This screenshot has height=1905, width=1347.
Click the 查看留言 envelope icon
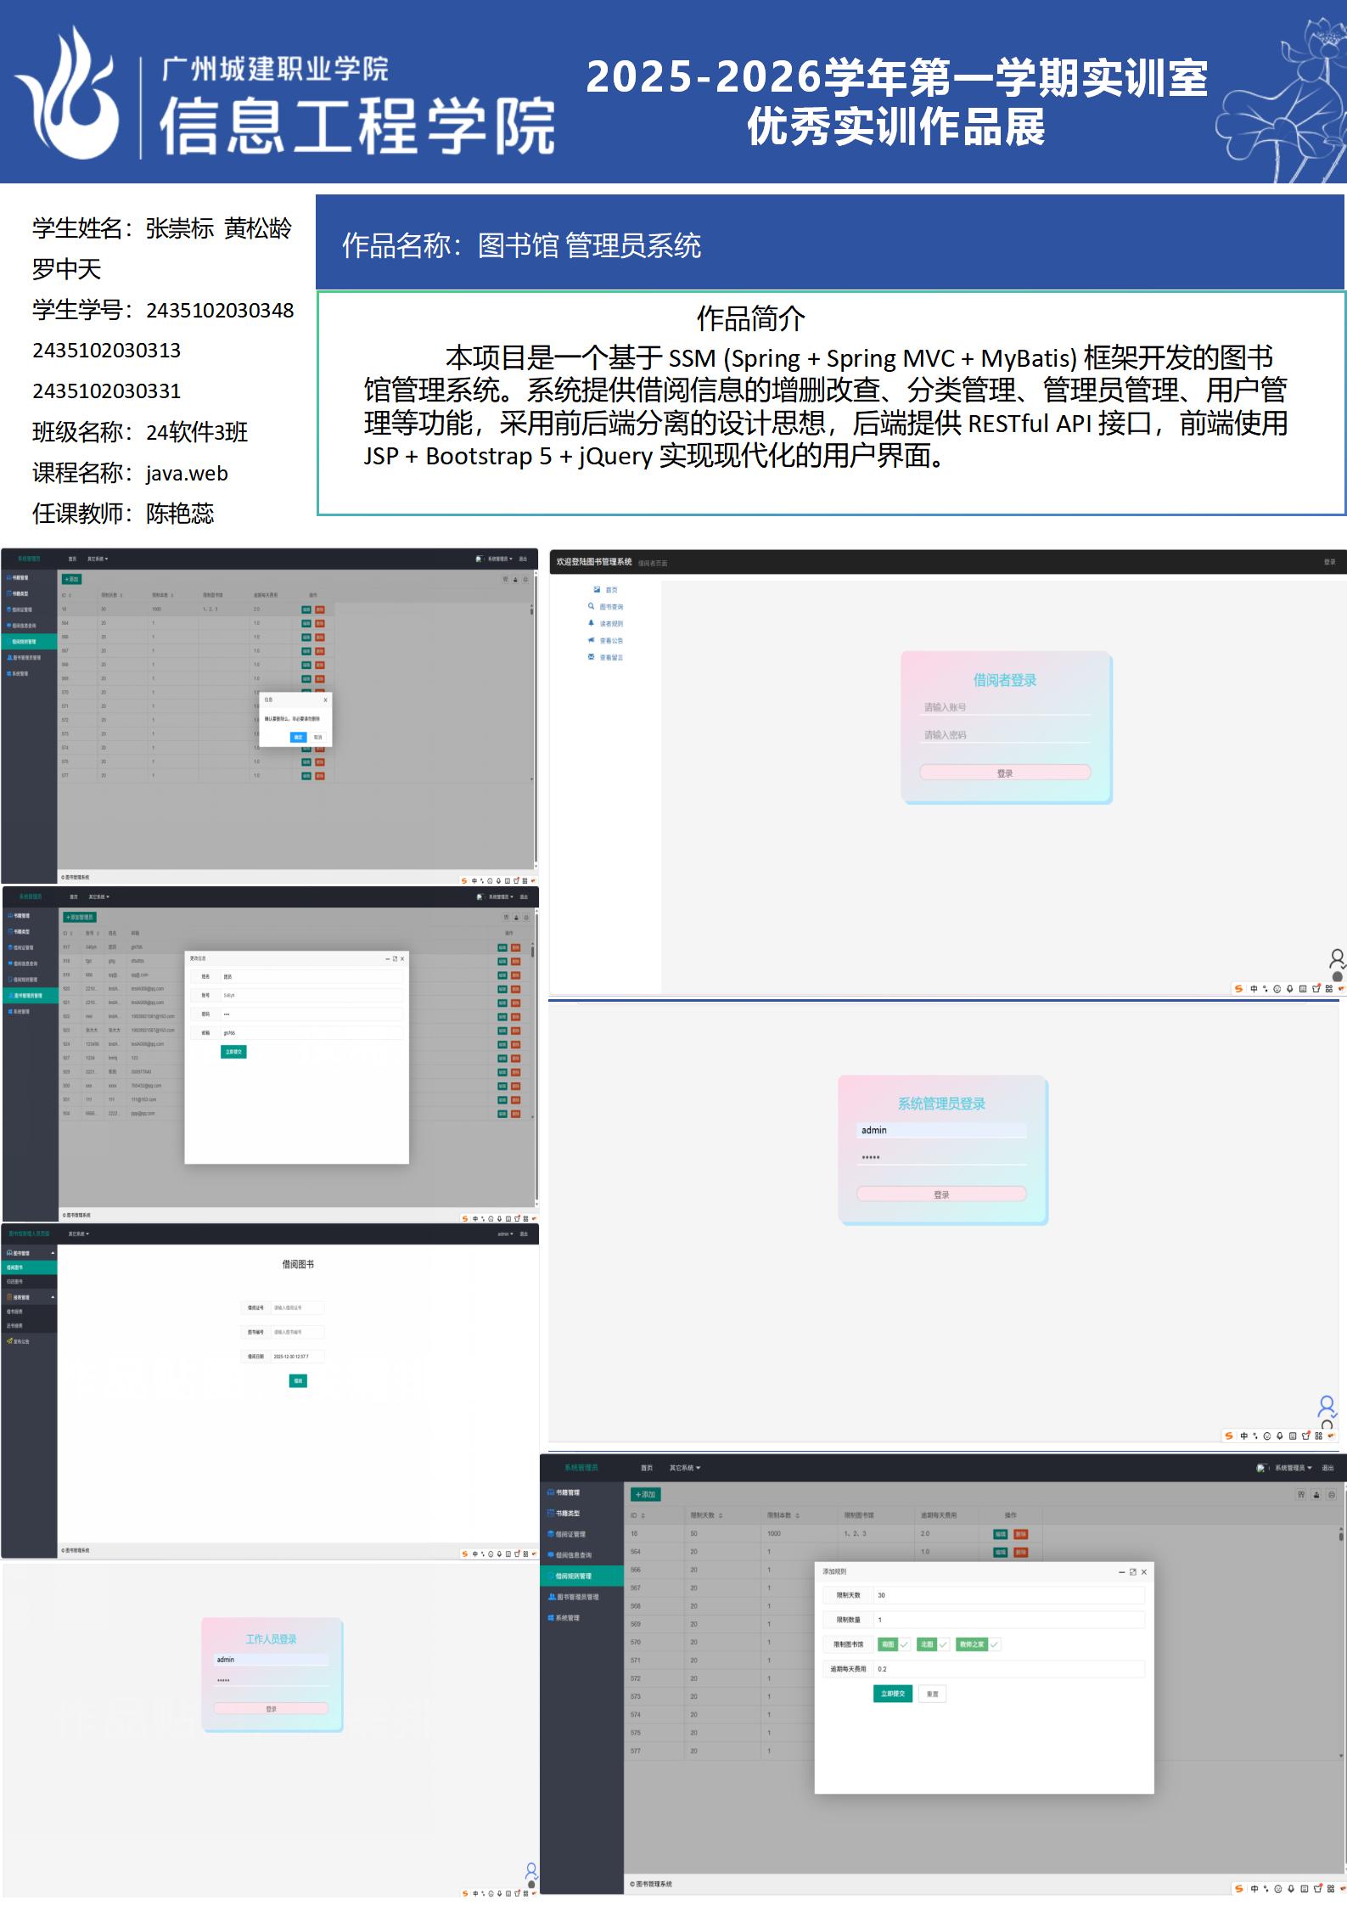point(592,657)
